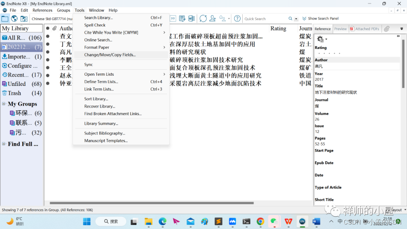
Task: Click the paperclip column header icon
Action: click(55, 28)
